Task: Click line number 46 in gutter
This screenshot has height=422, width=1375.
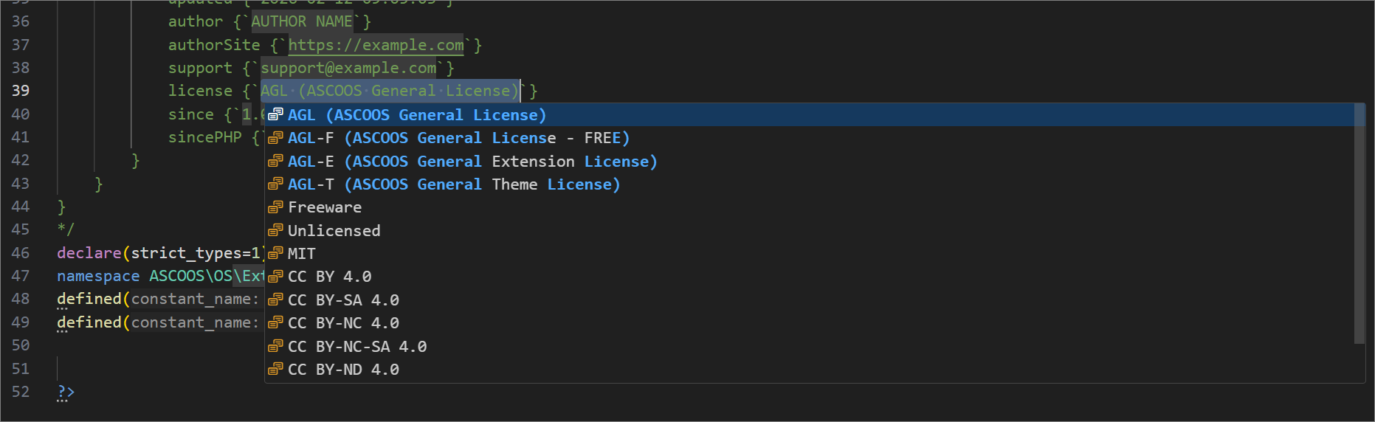Action: point(21,253)
